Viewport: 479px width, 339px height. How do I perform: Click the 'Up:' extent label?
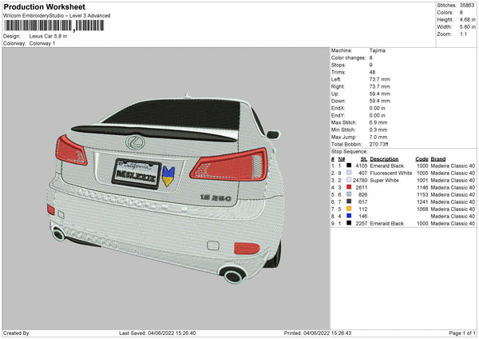335,94
